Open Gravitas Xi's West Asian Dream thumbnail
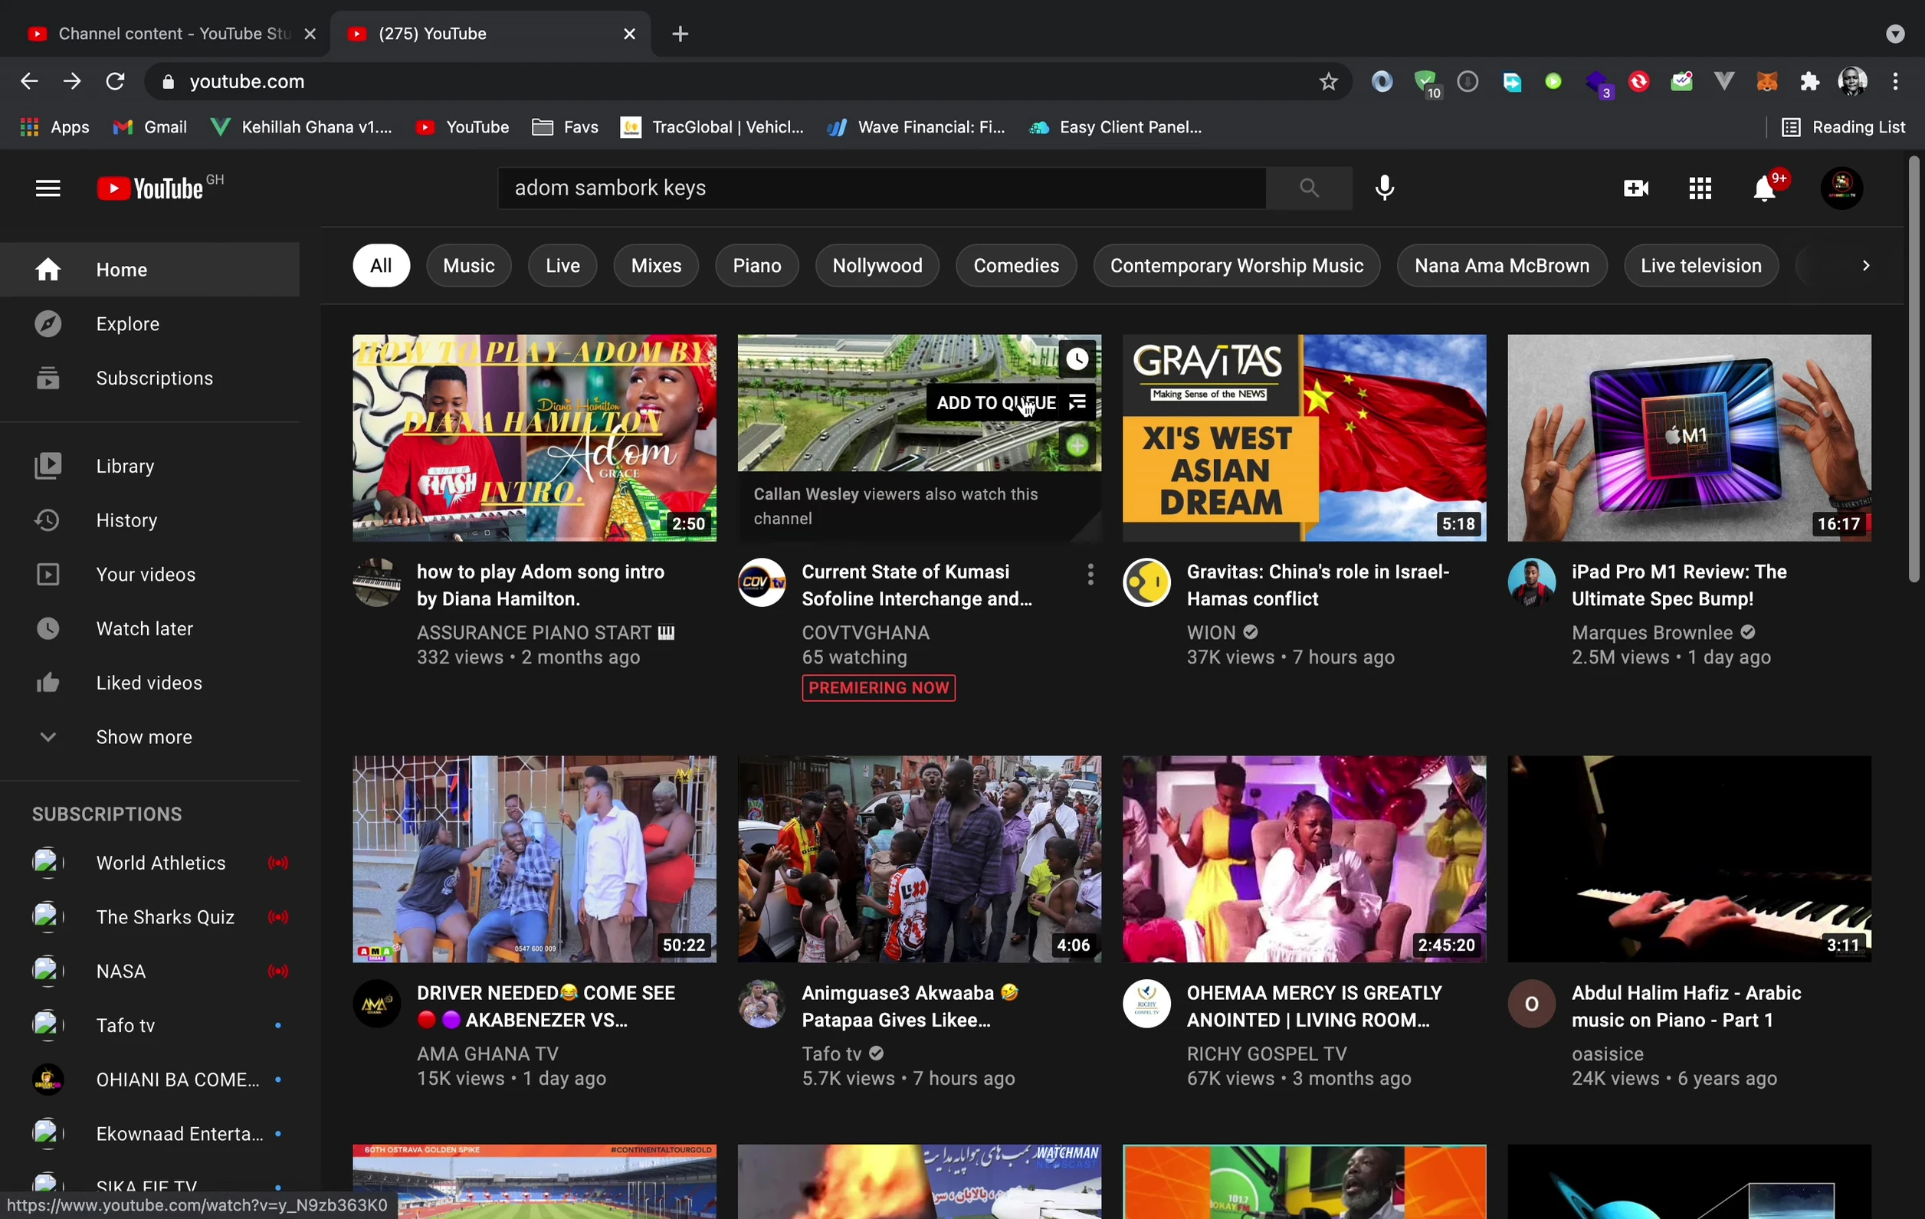The width and height of the screenshot is (1925, 1219). [x=1304, y=438]
